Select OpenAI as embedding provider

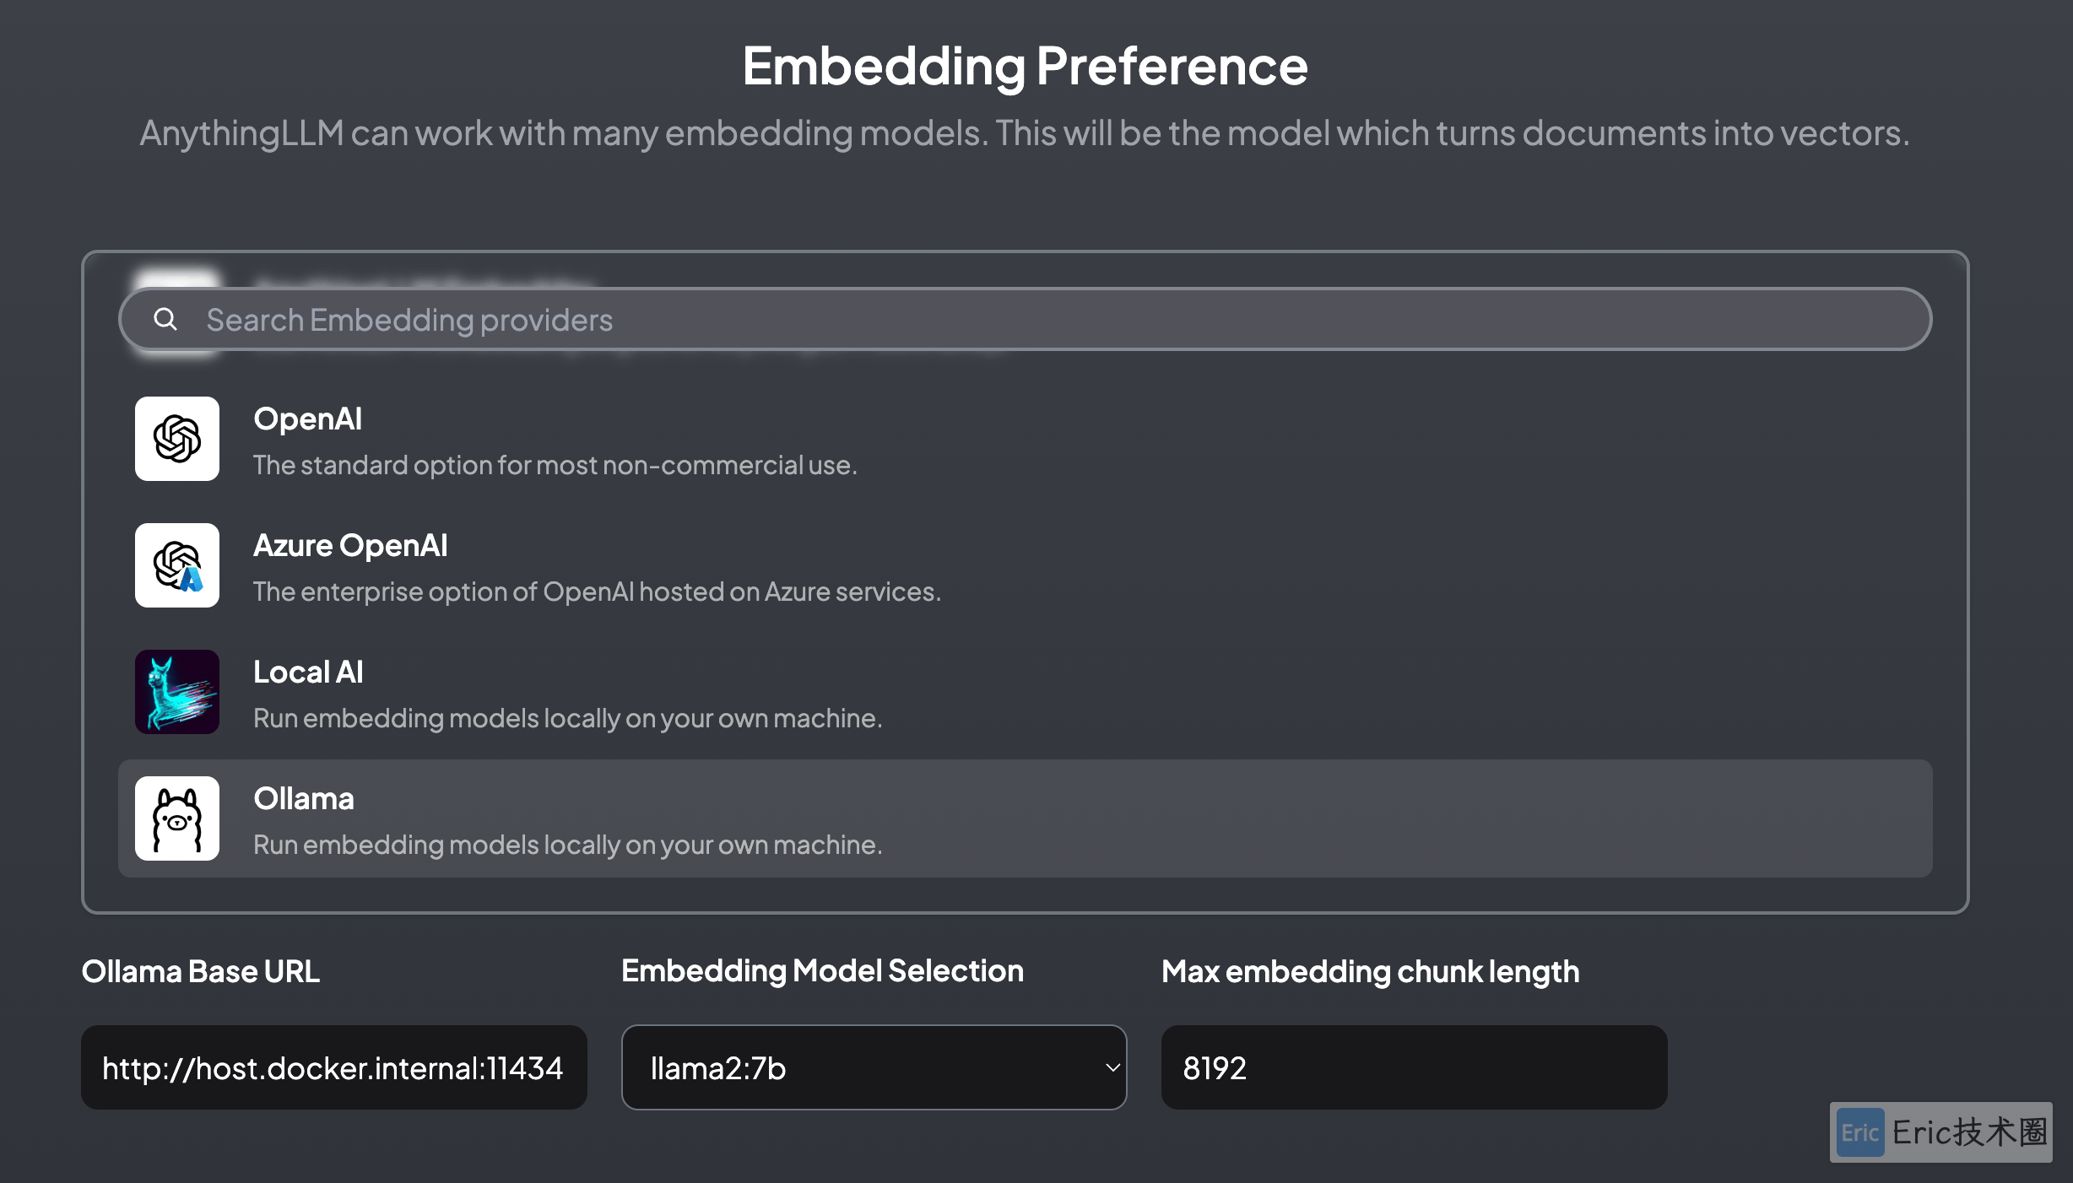(x=1026, y=439)
